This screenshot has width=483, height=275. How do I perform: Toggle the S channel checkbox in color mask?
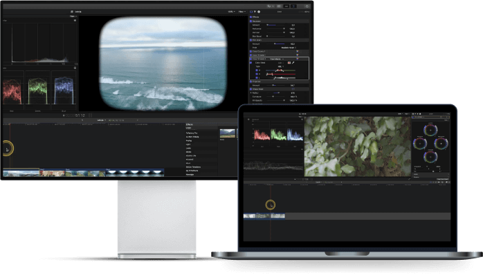(257, 74)
